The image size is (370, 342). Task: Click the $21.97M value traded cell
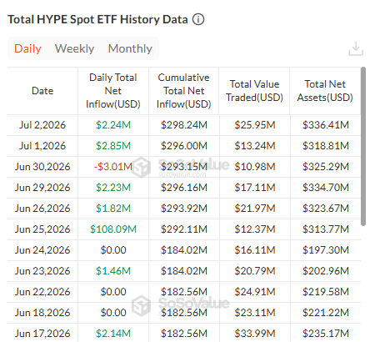(x=255, y=209)
